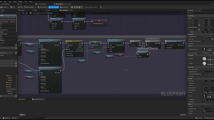Open the Asset menu
This screenshot has width=214, height=120.
click(5, 2)
